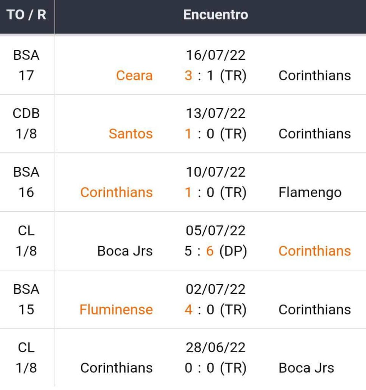Select the "Encuentro" column header
Screen dimensions: 366x390
click(x=215, y=15)
